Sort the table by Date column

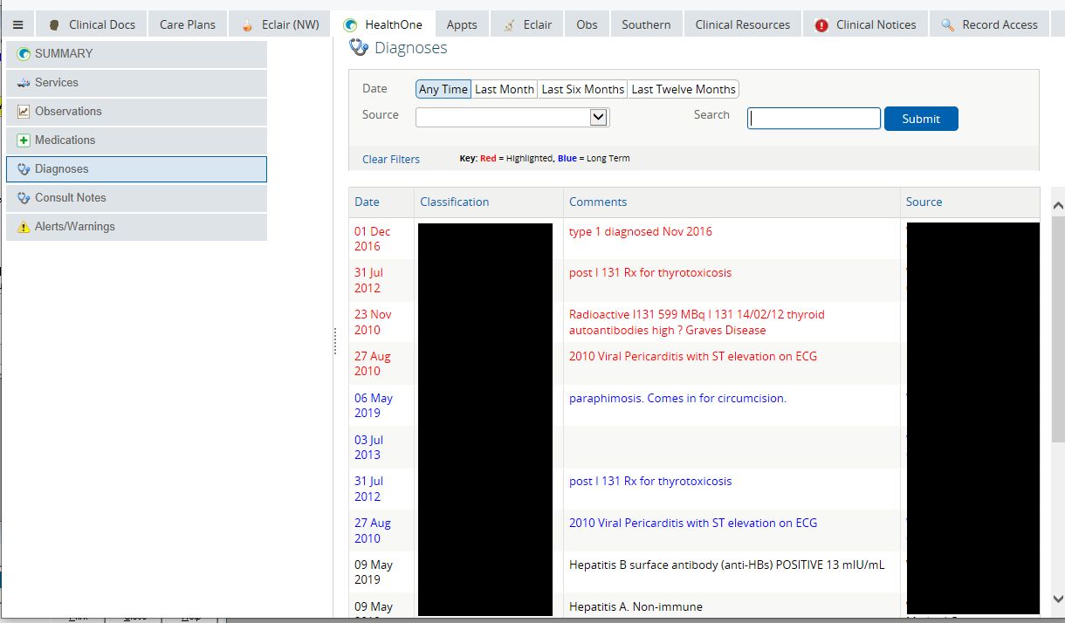click(367, 202)
